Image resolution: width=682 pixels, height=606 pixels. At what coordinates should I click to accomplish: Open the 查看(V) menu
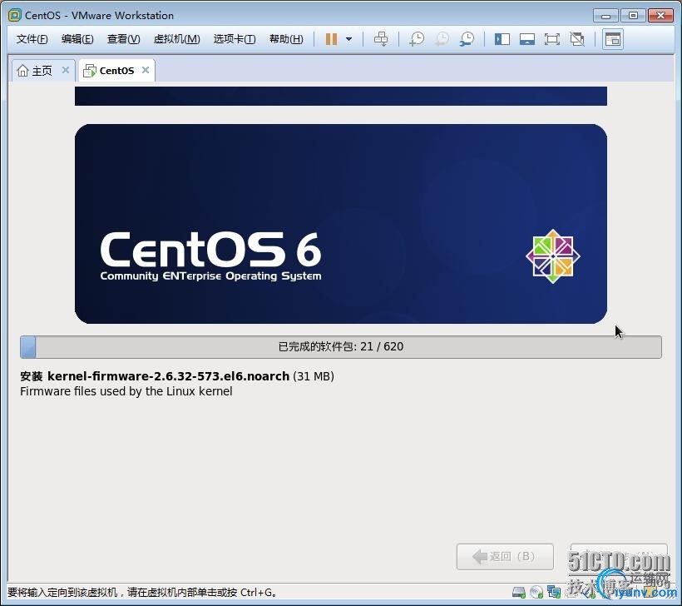(x=124, y=39)
